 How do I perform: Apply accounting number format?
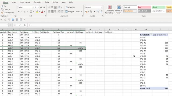[86, 11]
